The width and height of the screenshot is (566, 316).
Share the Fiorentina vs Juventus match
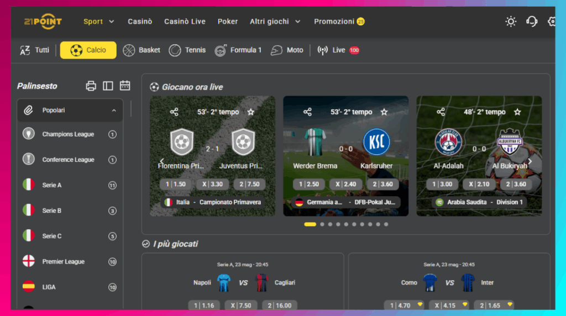174,112
